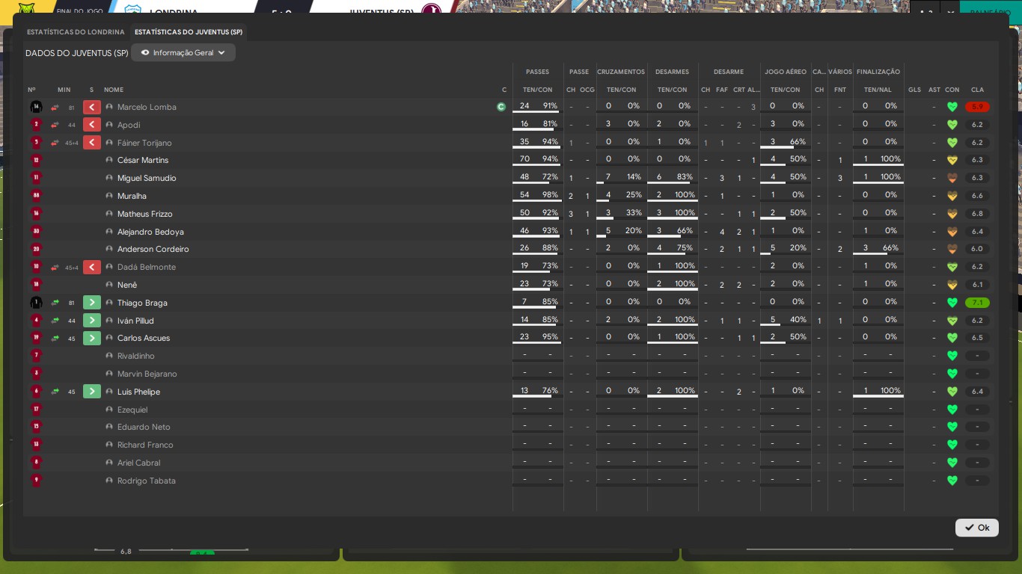Open player Miguel Samudio
Image resolution: width=1022 pixels, height=574 pixels.
pos(147,178)
